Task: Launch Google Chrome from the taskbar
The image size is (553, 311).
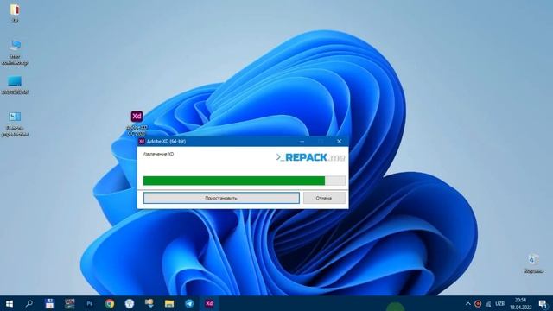Action: pos(110,303)
